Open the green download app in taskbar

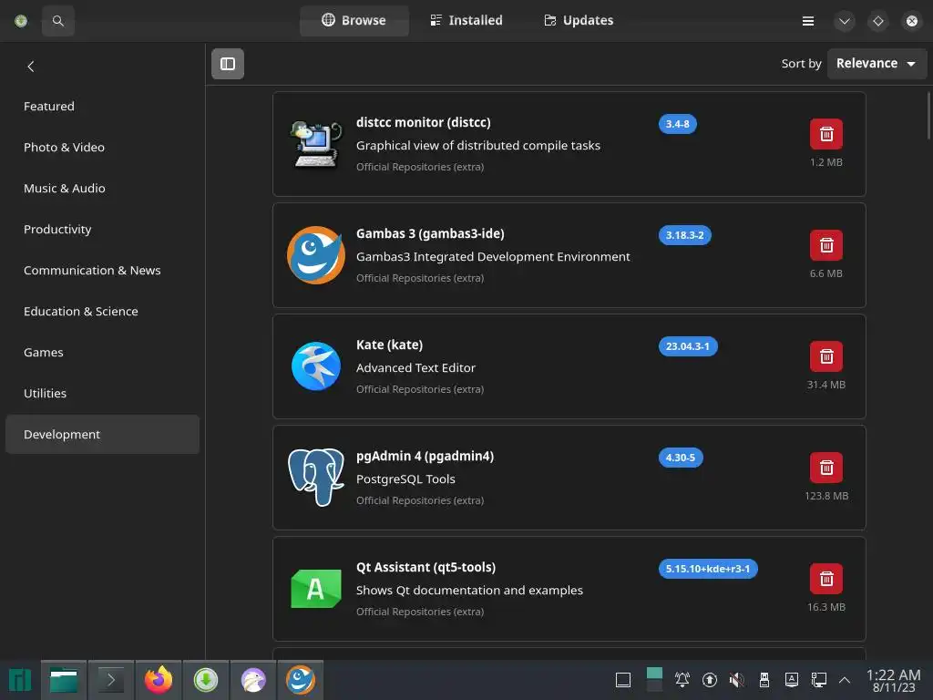pos(206,680)
